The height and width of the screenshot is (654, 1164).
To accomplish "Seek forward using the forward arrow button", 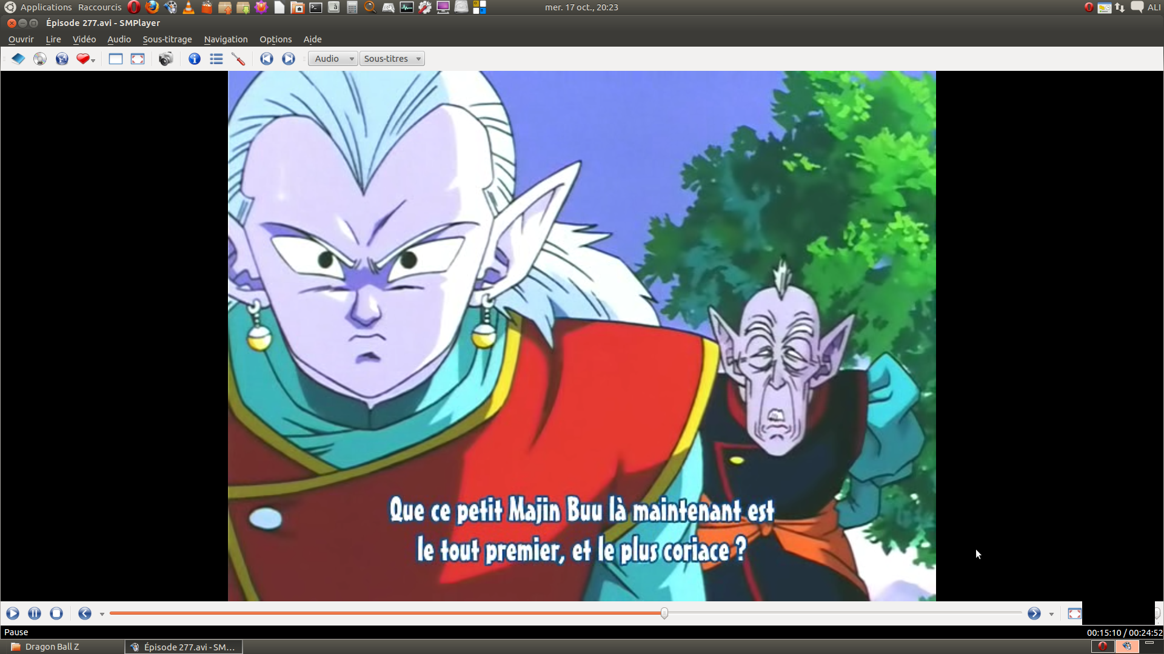I will [x=1034, y=613].
